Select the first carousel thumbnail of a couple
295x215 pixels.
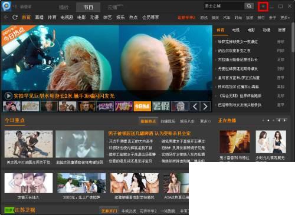click(x=12, y=107)
